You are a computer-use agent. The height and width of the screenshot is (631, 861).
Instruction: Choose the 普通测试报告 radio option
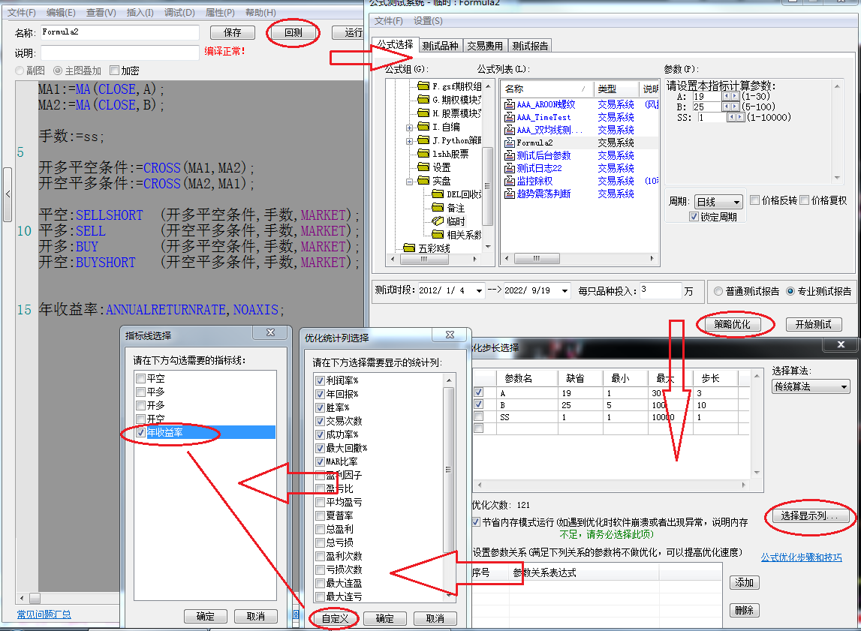tap(718, 291)
